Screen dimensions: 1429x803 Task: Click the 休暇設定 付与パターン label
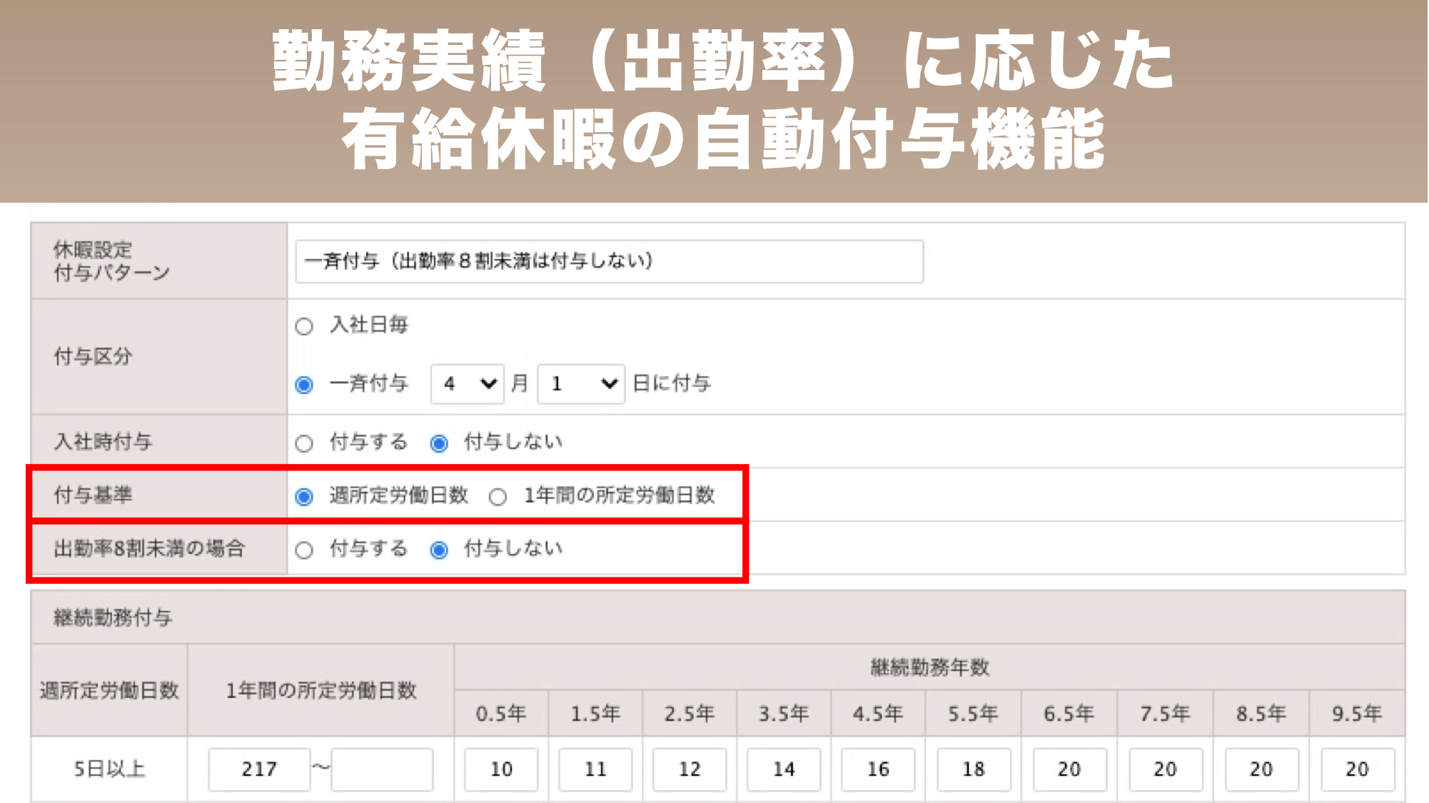coord(111,261)
